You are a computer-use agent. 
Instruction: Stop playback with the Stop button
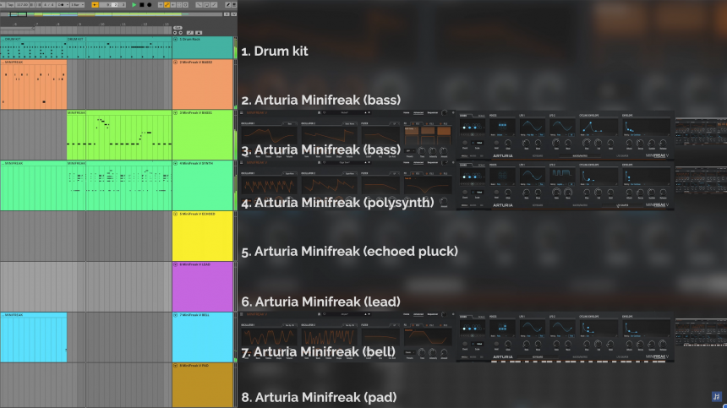tap(142, 4)
